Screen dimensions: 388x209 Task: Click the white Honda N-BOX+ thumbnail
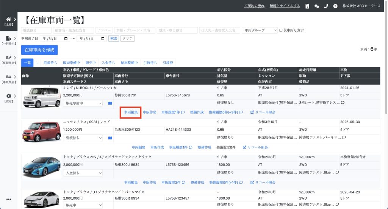(42, 97)
